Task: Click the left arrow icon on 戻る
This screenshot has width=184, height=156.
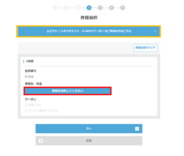Action: 41,141
